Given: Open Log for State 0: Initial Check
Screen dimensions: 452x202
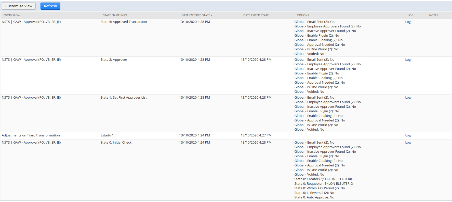Looking at the screenshot, I should pyautogui.click(x=408, y=143).
